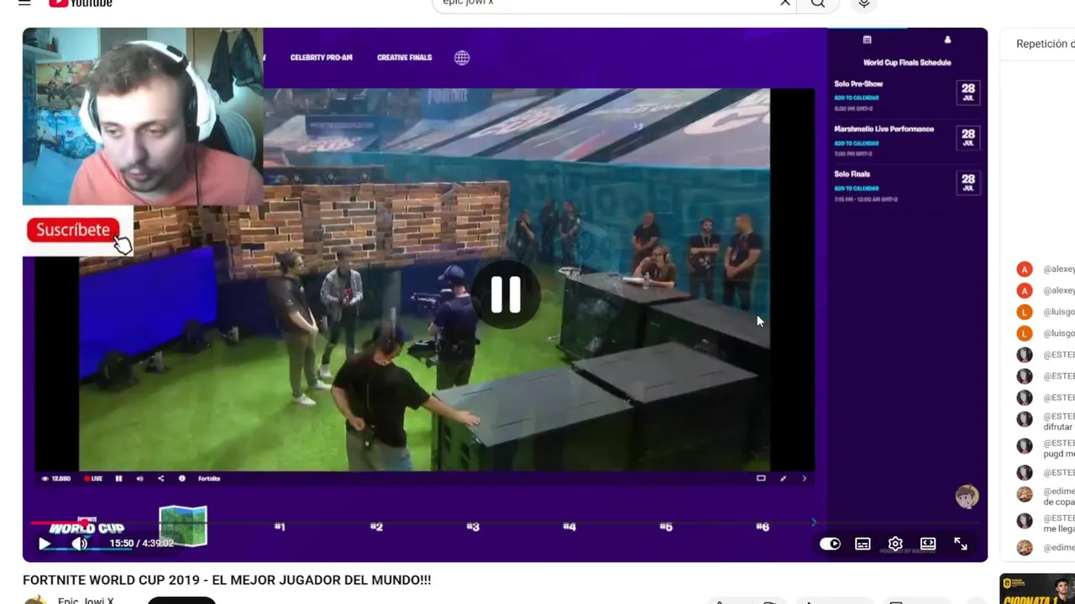Pause the embedded Fortnite live stream
The image size is (1075, 604).
pos(118,478)
